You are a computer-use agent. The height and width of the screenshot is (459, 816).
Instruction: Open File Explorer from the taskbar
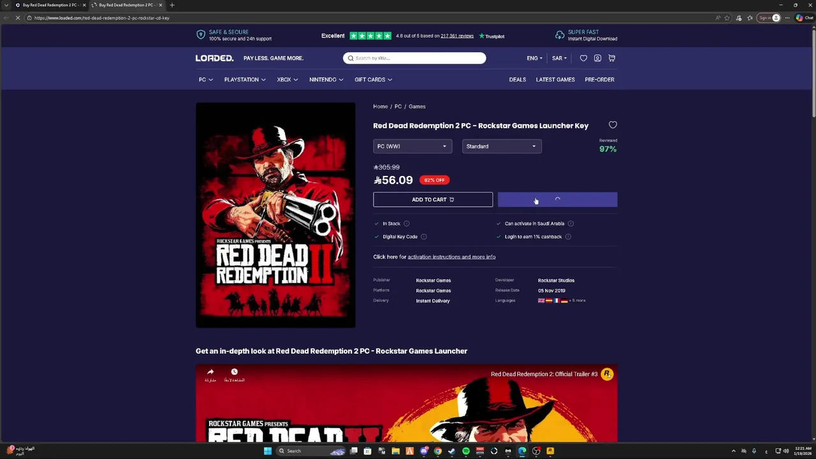coord(396,451)
